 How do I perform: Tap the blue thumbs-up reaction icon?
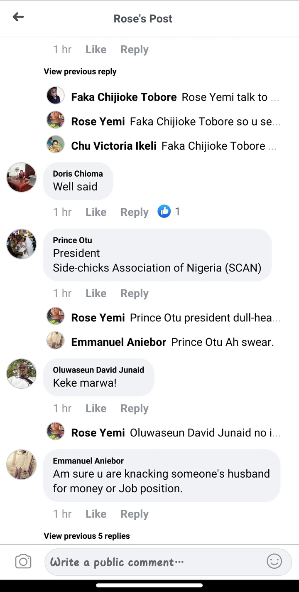tap(164, 212)
